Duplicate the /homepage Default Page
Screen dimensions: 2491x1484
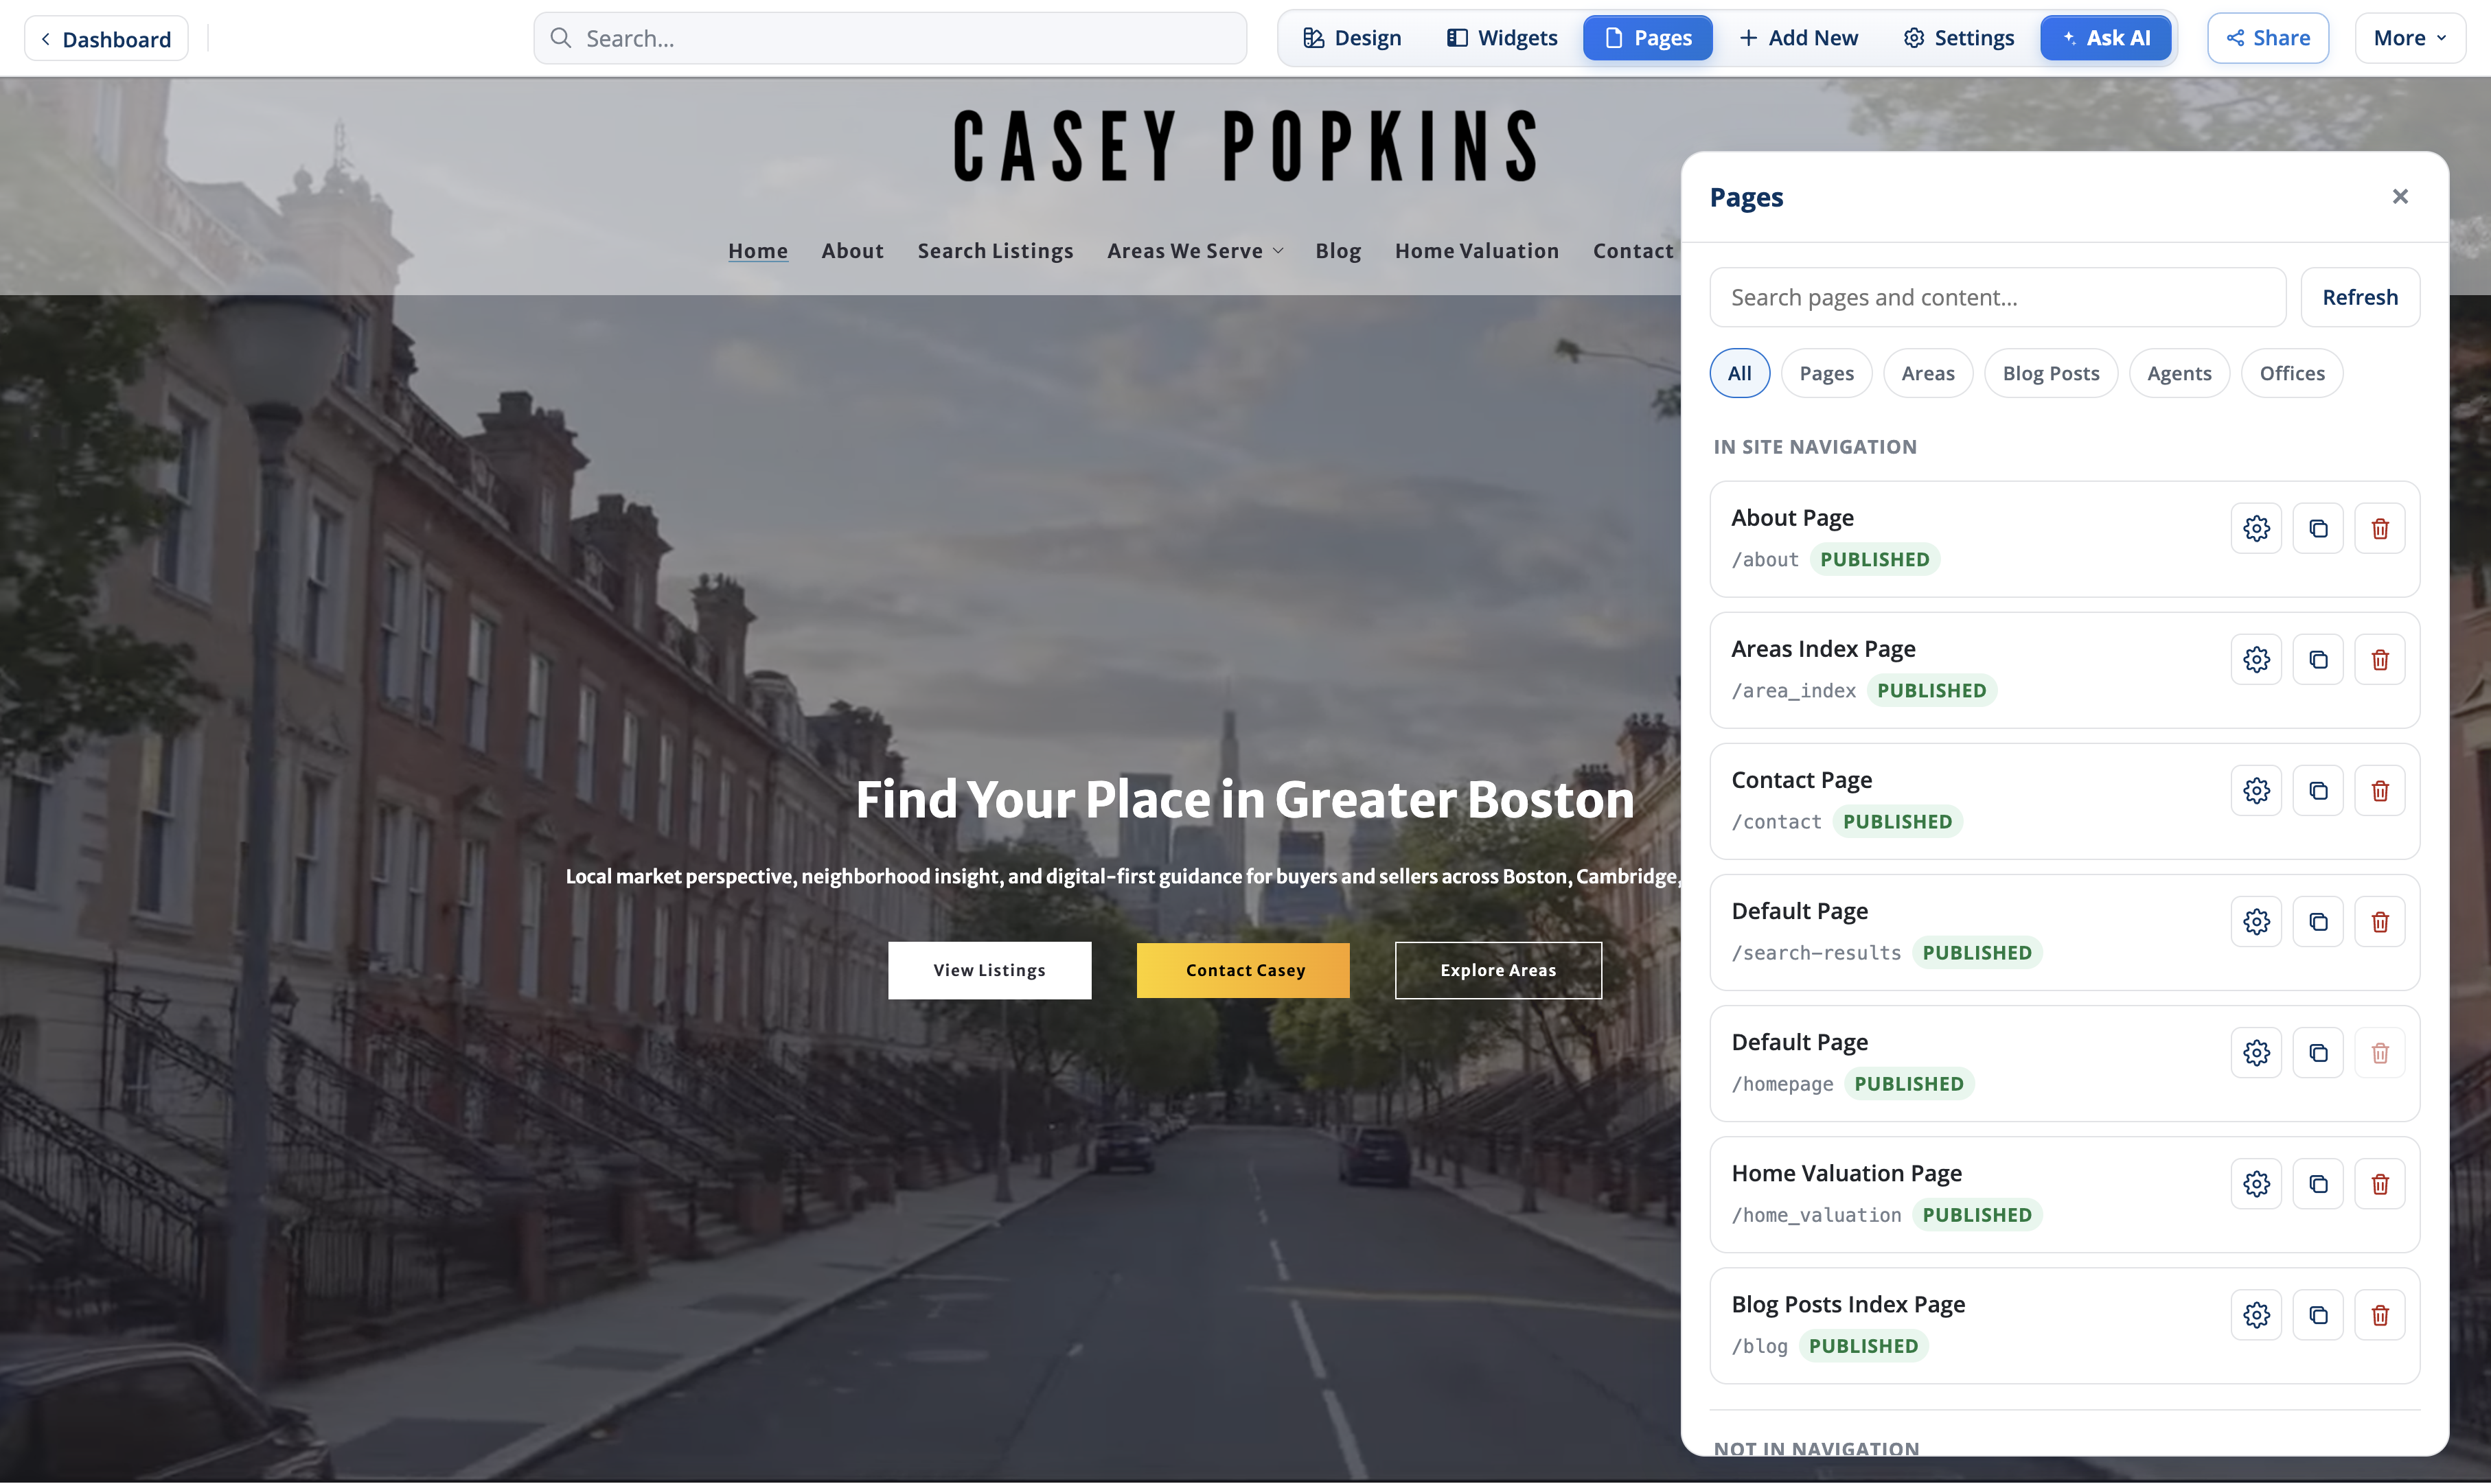(2318, 1052)
